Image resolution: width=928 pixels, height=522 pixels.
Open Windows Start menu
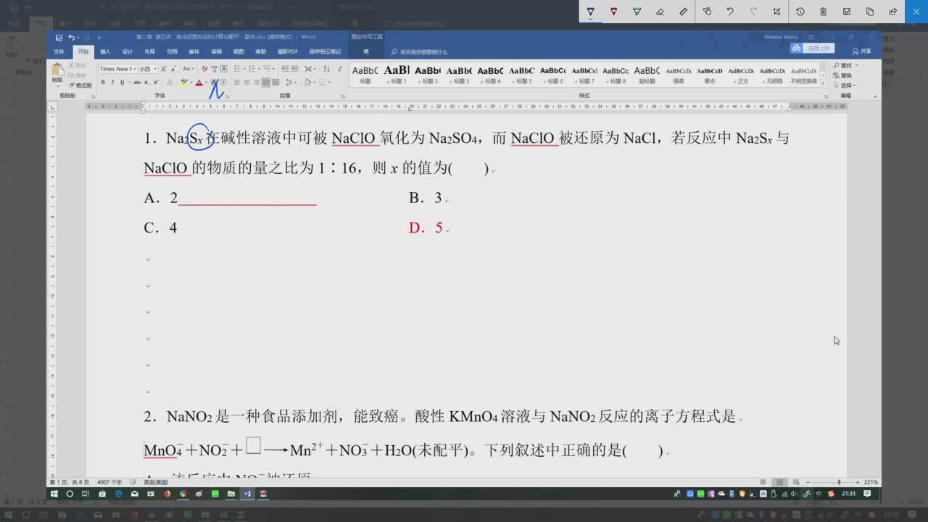(54, 494)
